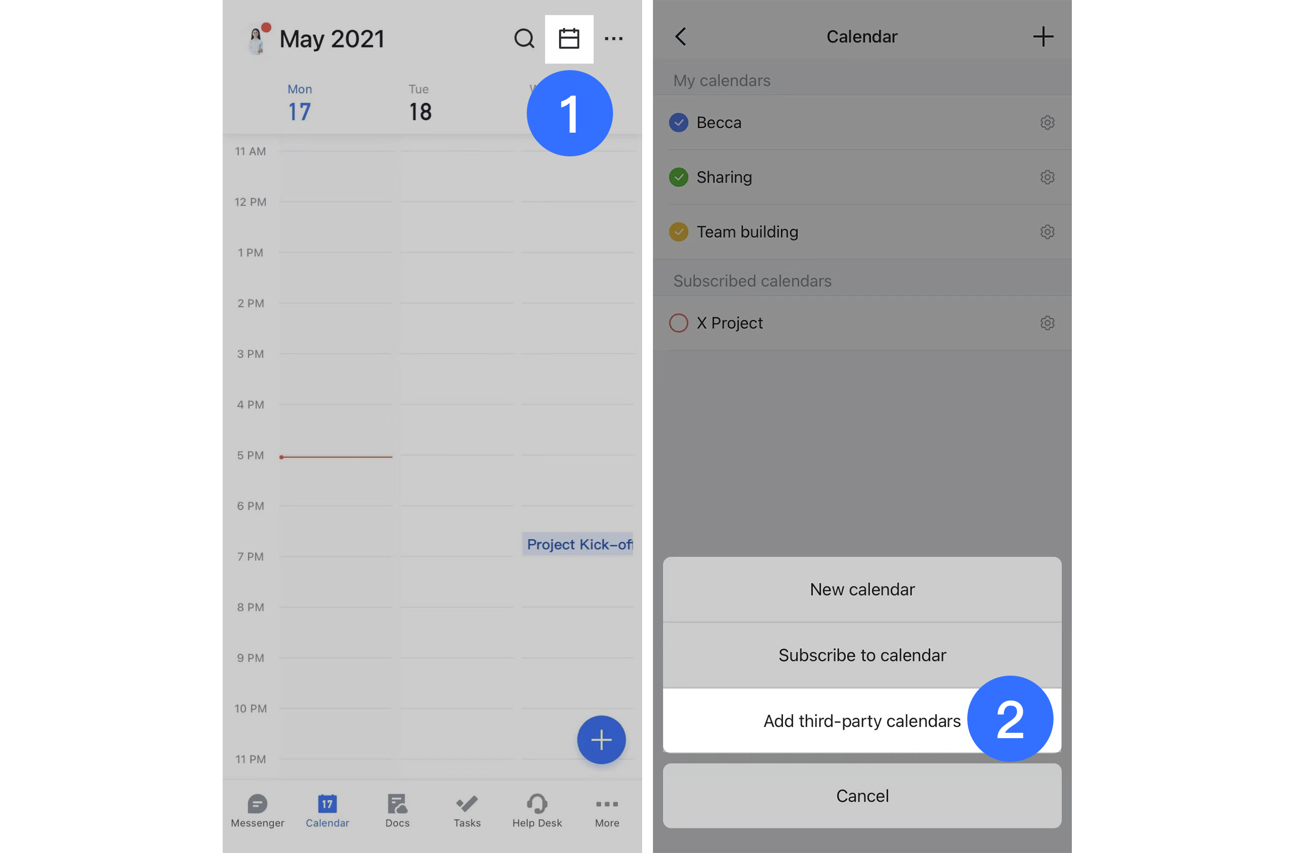Navigate back using back arrow
1294x853 pixels.
click(x=680, y=36)
